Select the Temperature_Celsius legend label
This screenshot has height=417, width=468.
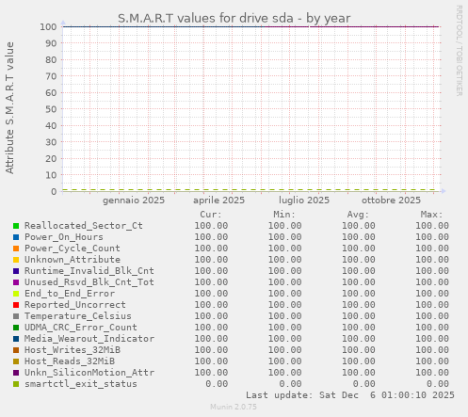[78, 316]
